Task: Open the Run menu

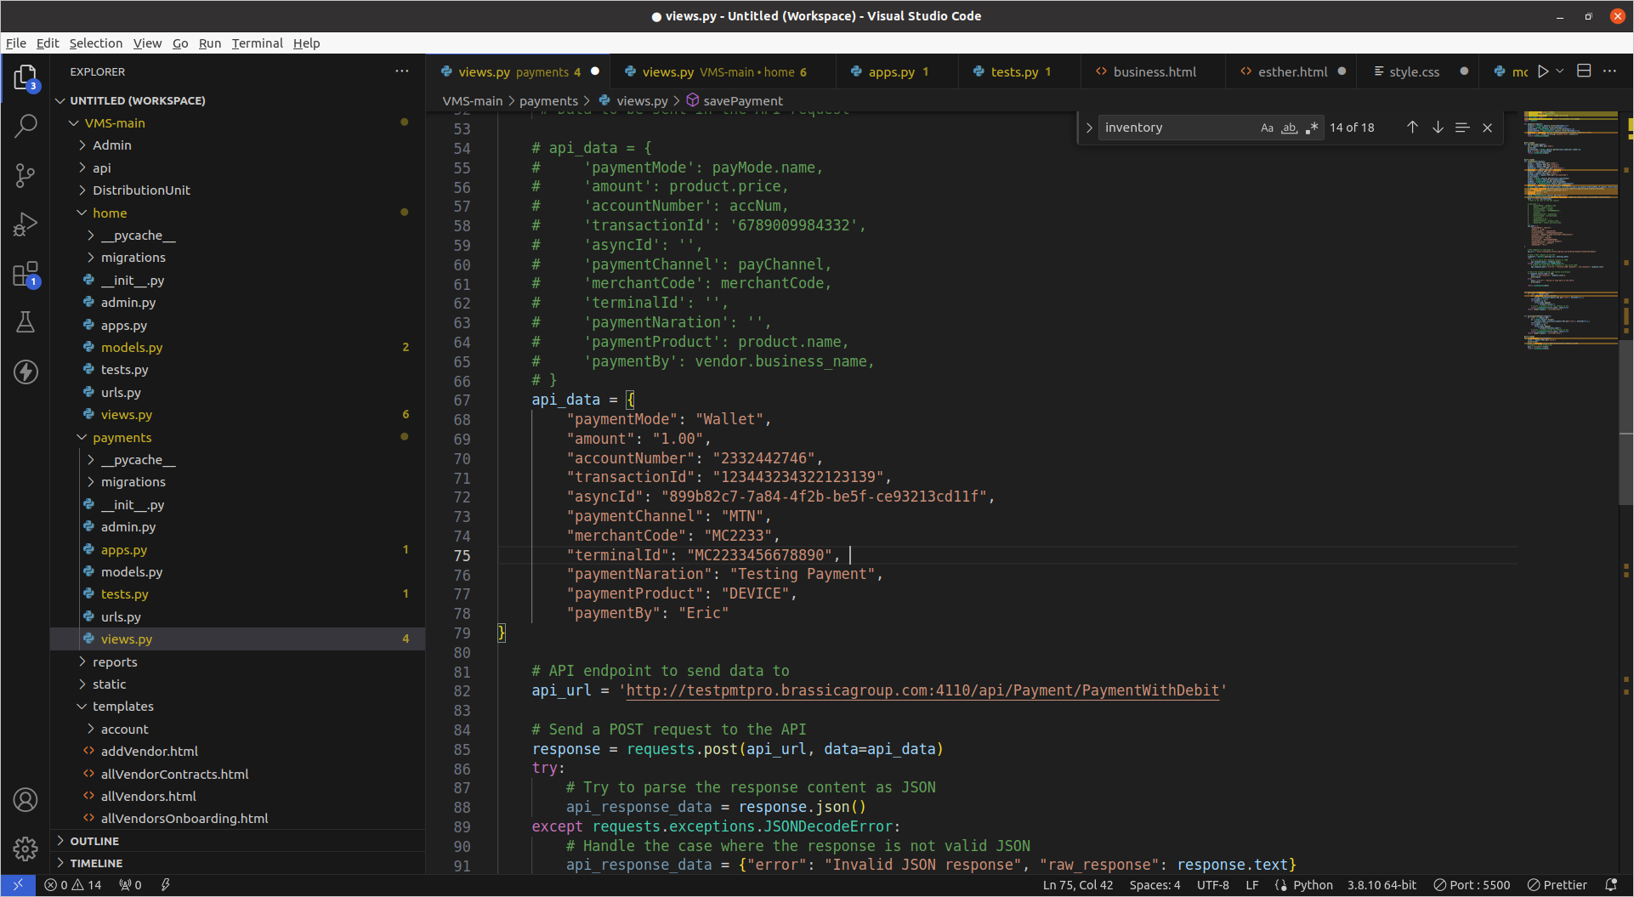Action: click(210, 43)
